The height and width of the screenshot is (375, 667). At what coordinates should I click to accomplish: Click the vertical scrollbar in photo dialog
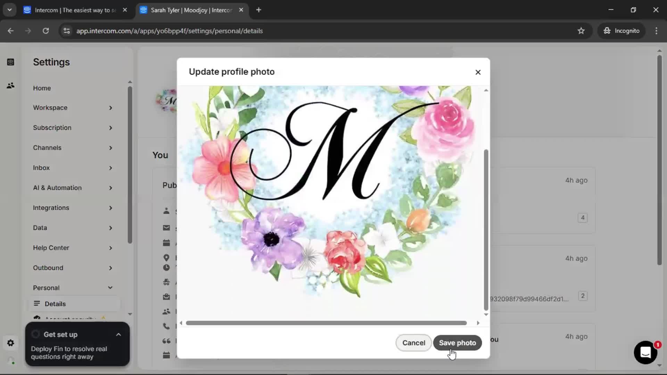click(x=486, y=230)
